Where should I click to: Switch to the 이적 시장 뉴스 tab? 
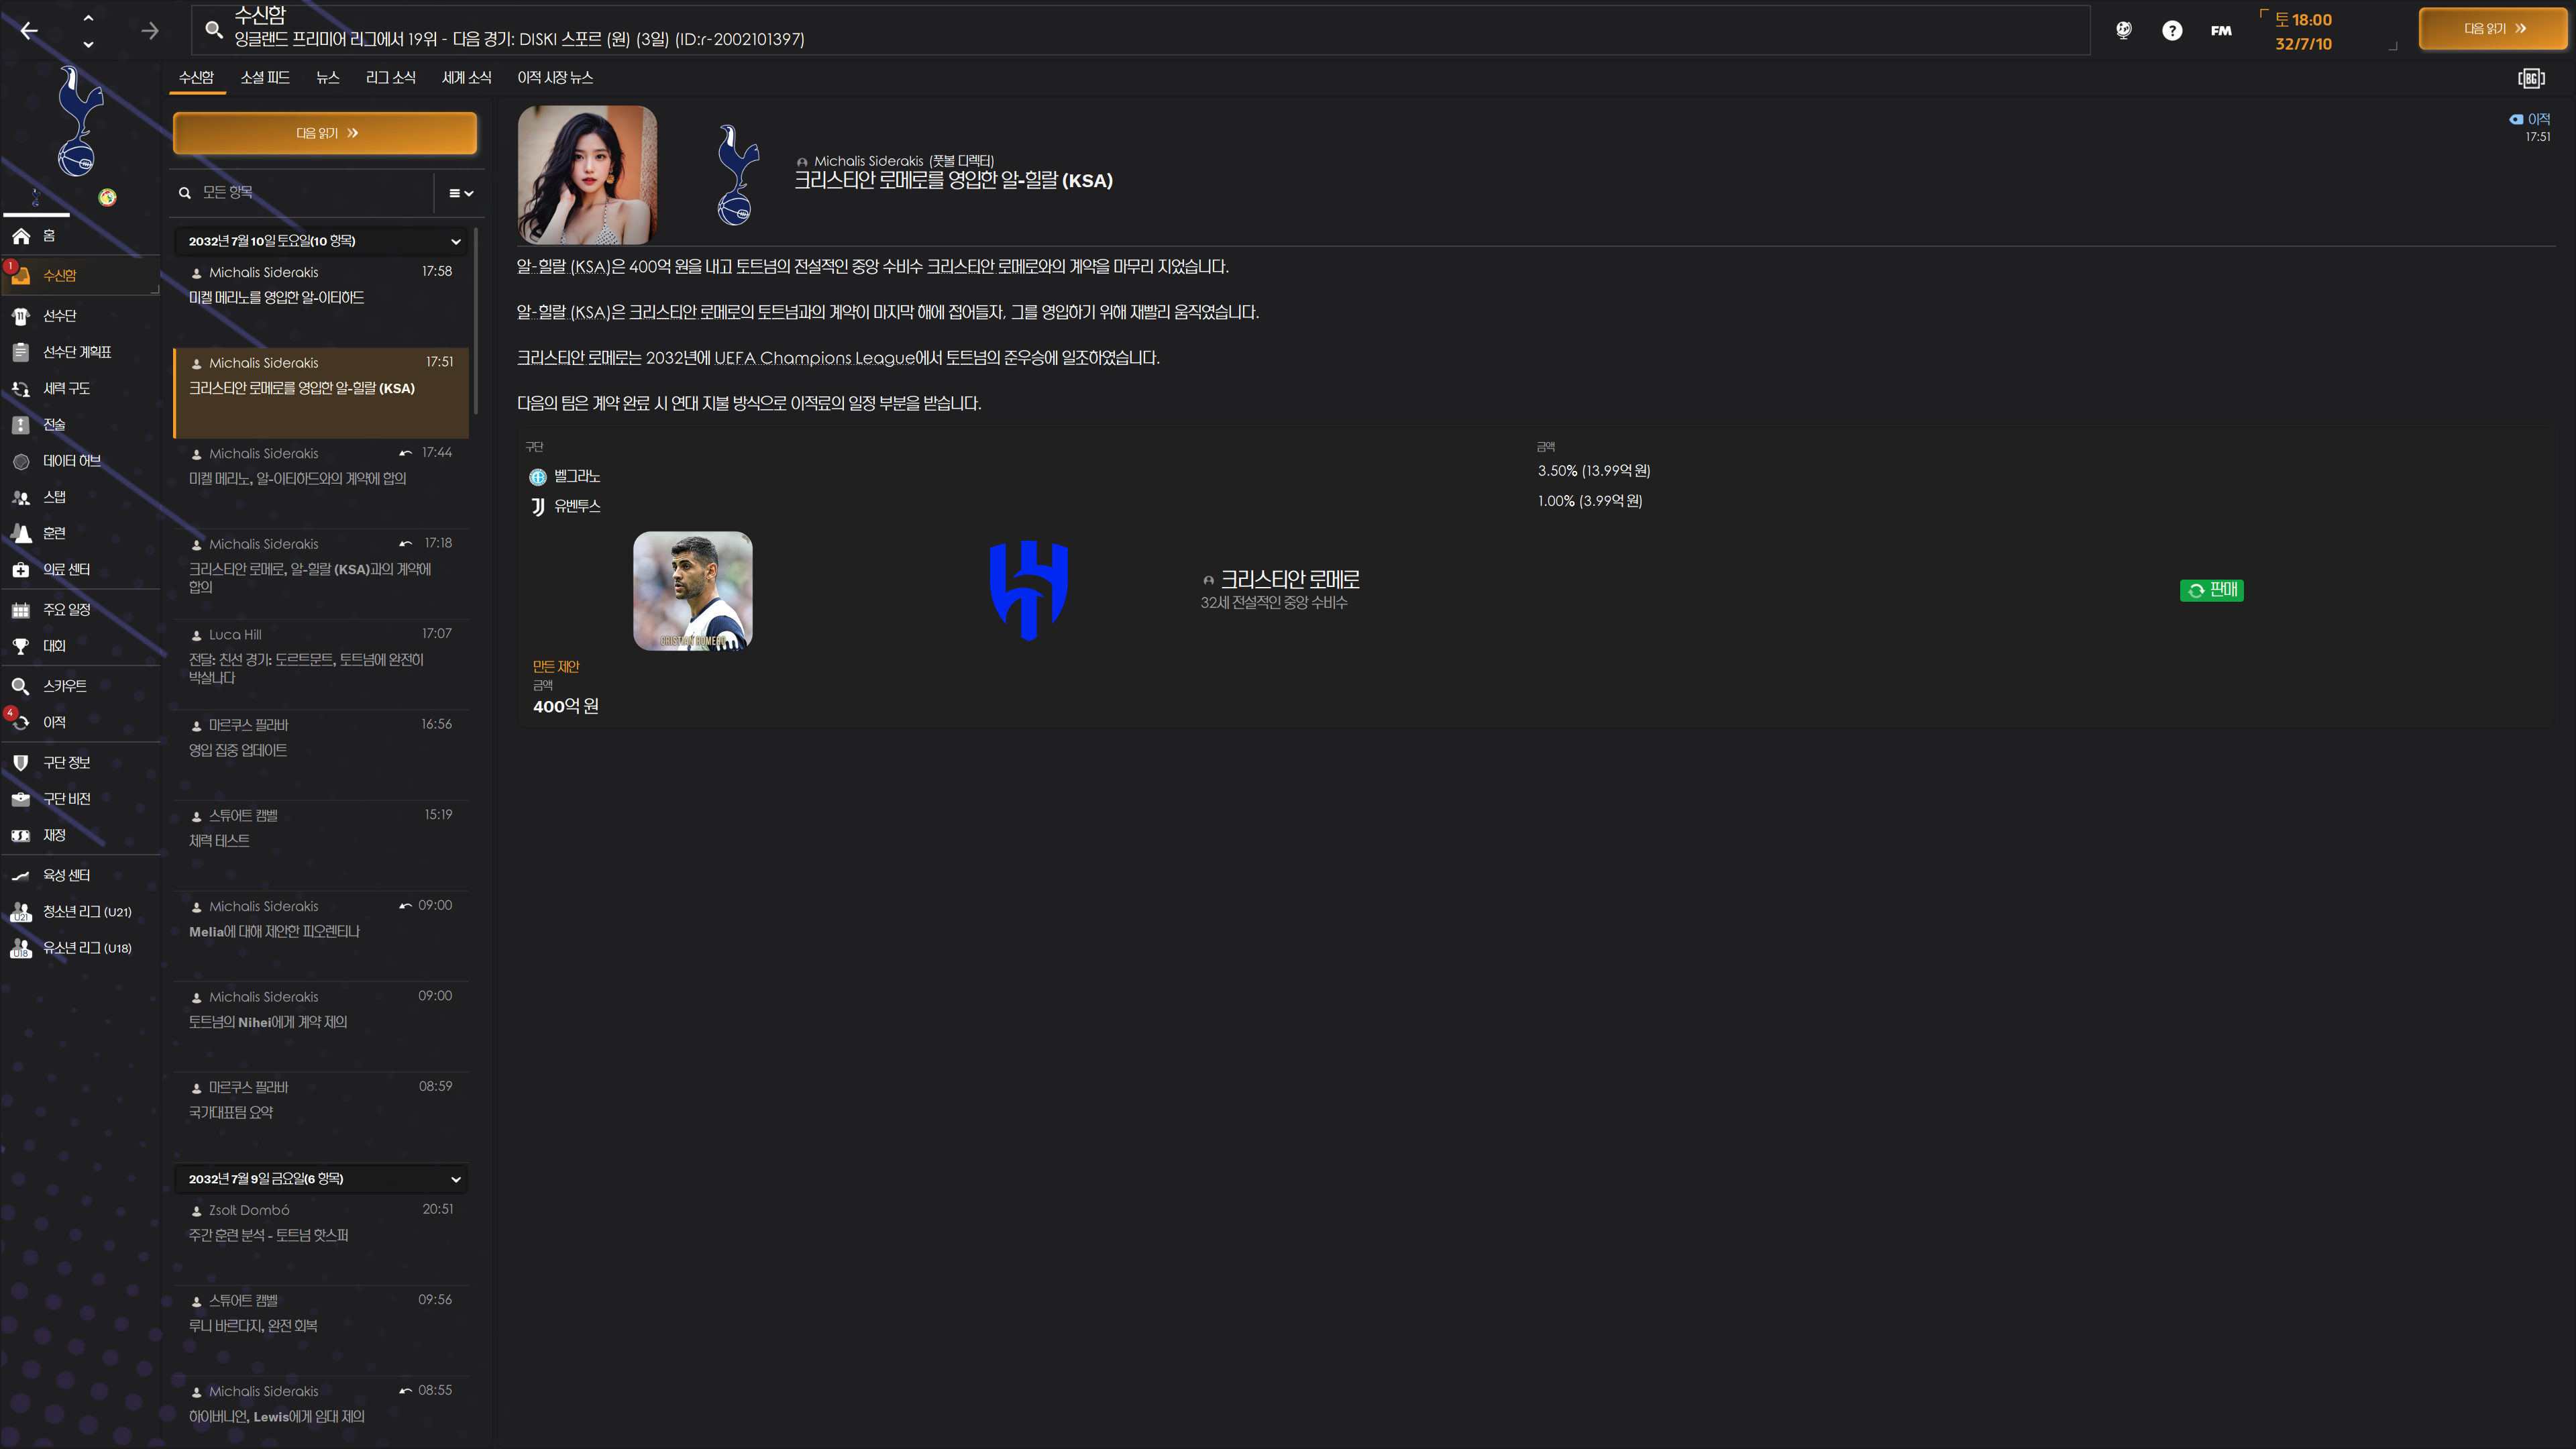pyautogui.click(x=554, y=78)
